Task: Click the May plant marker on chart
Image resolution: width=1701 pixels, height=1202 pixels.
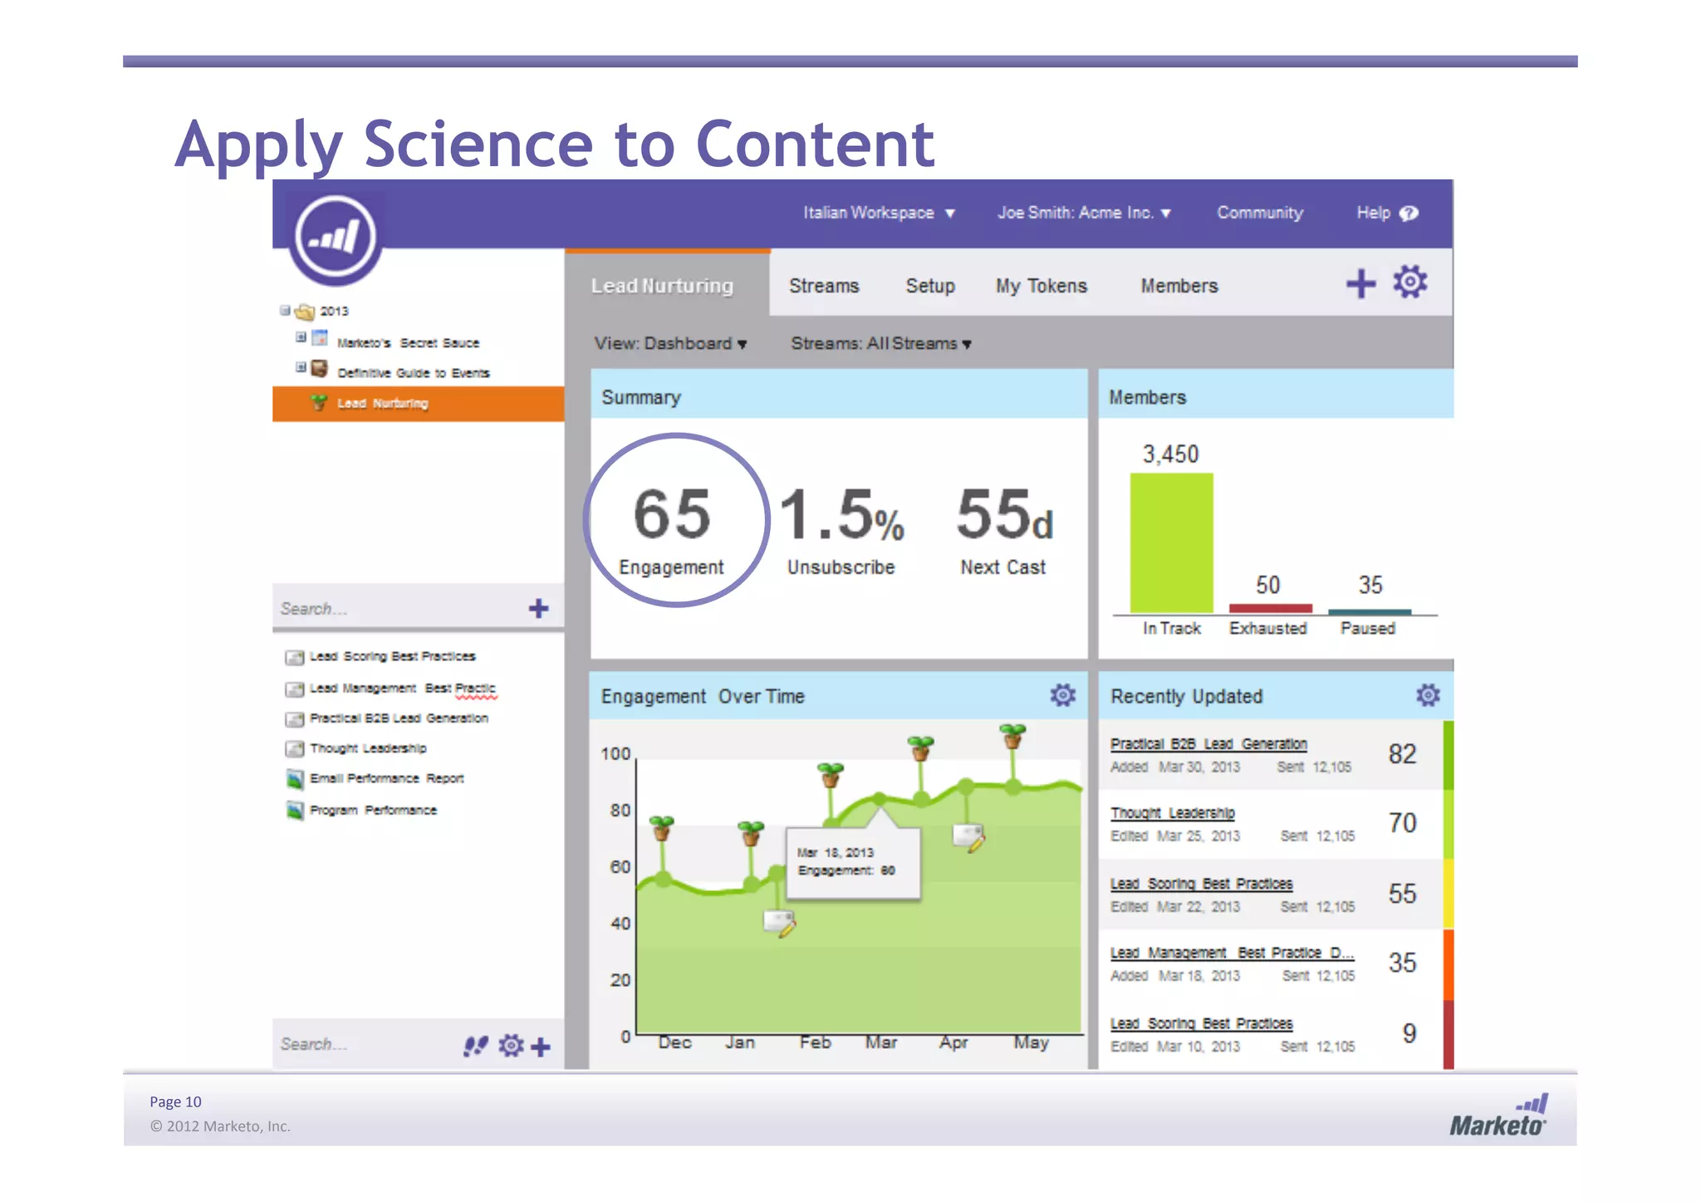Action: click(x=1012, y=736)
